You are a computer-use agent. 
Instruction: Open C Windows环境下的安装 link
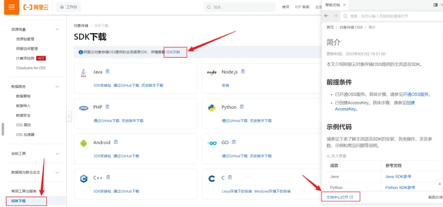click(x=272, y=191)
